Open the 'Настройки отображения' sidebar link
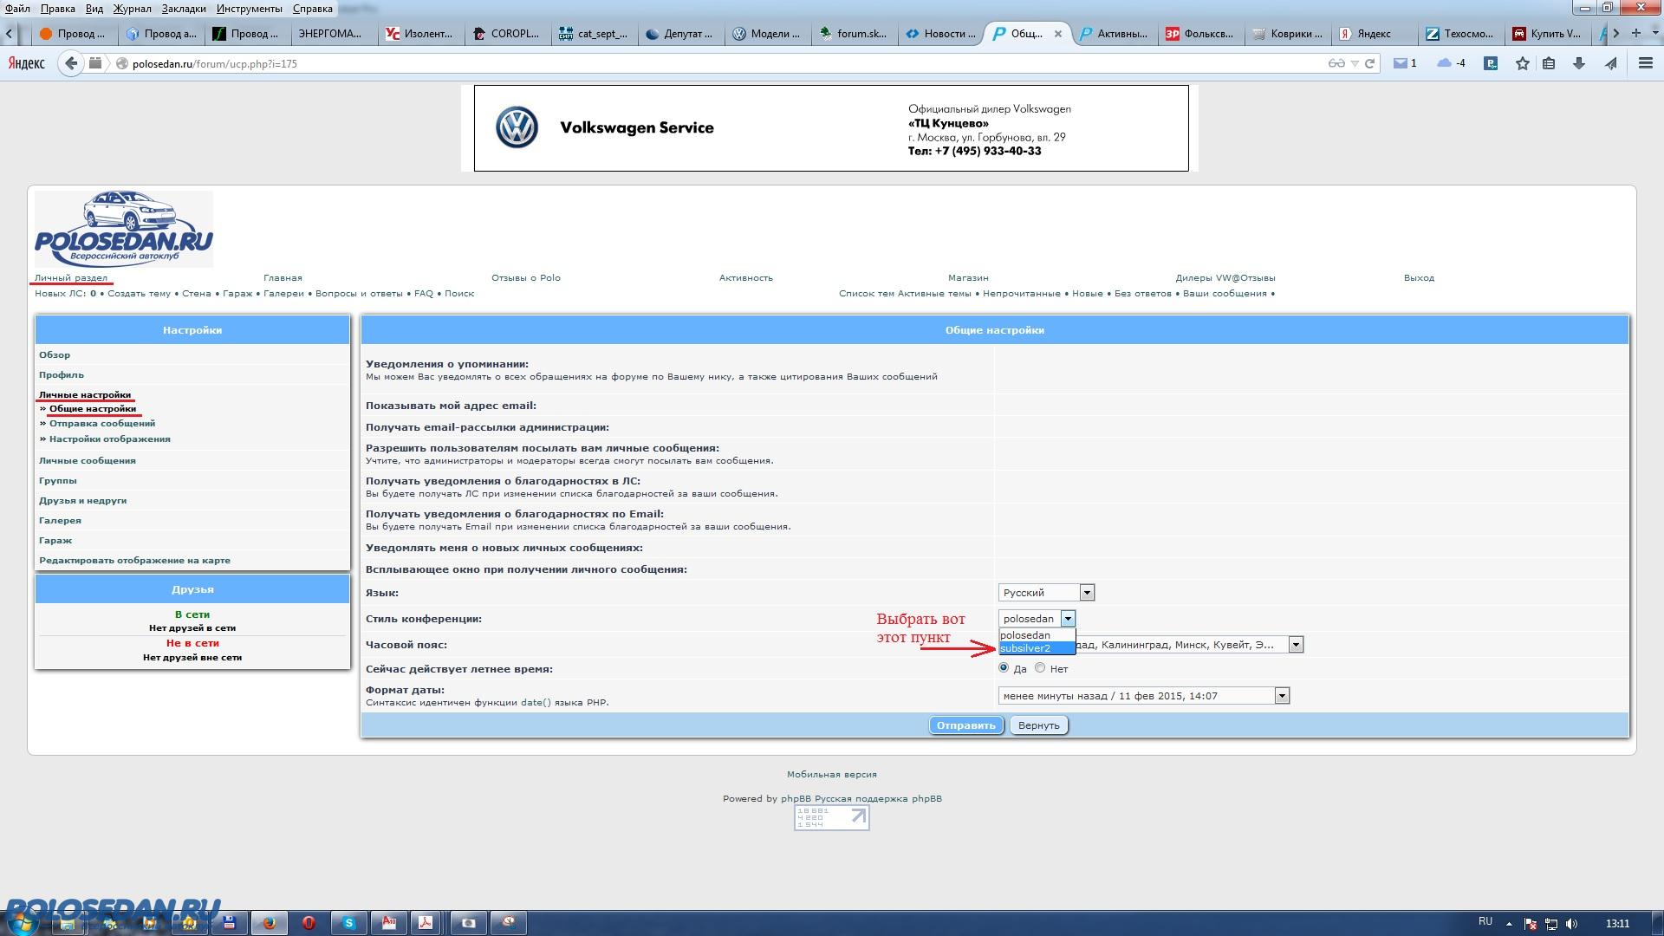This screenshot has width=1664, height=936. click(109, 439)
